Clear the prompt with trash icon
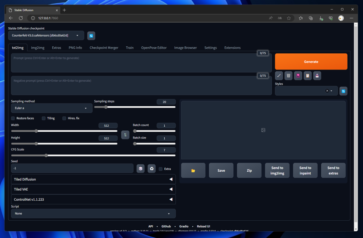The image size is (363, 238). (289, 75)
